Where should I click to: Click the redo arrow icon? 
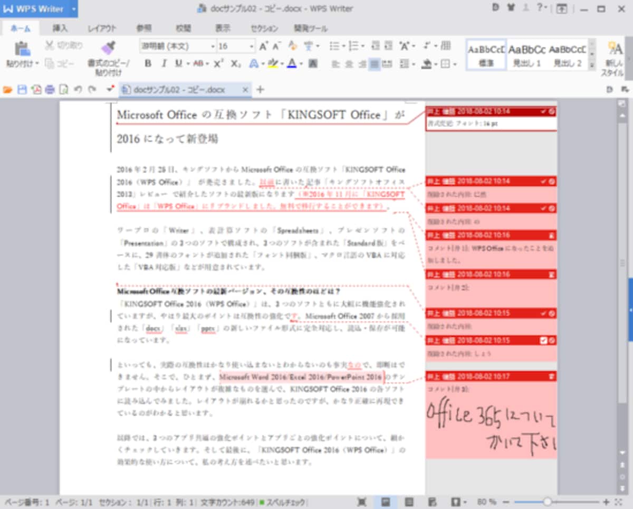click(x=92, y=90)
